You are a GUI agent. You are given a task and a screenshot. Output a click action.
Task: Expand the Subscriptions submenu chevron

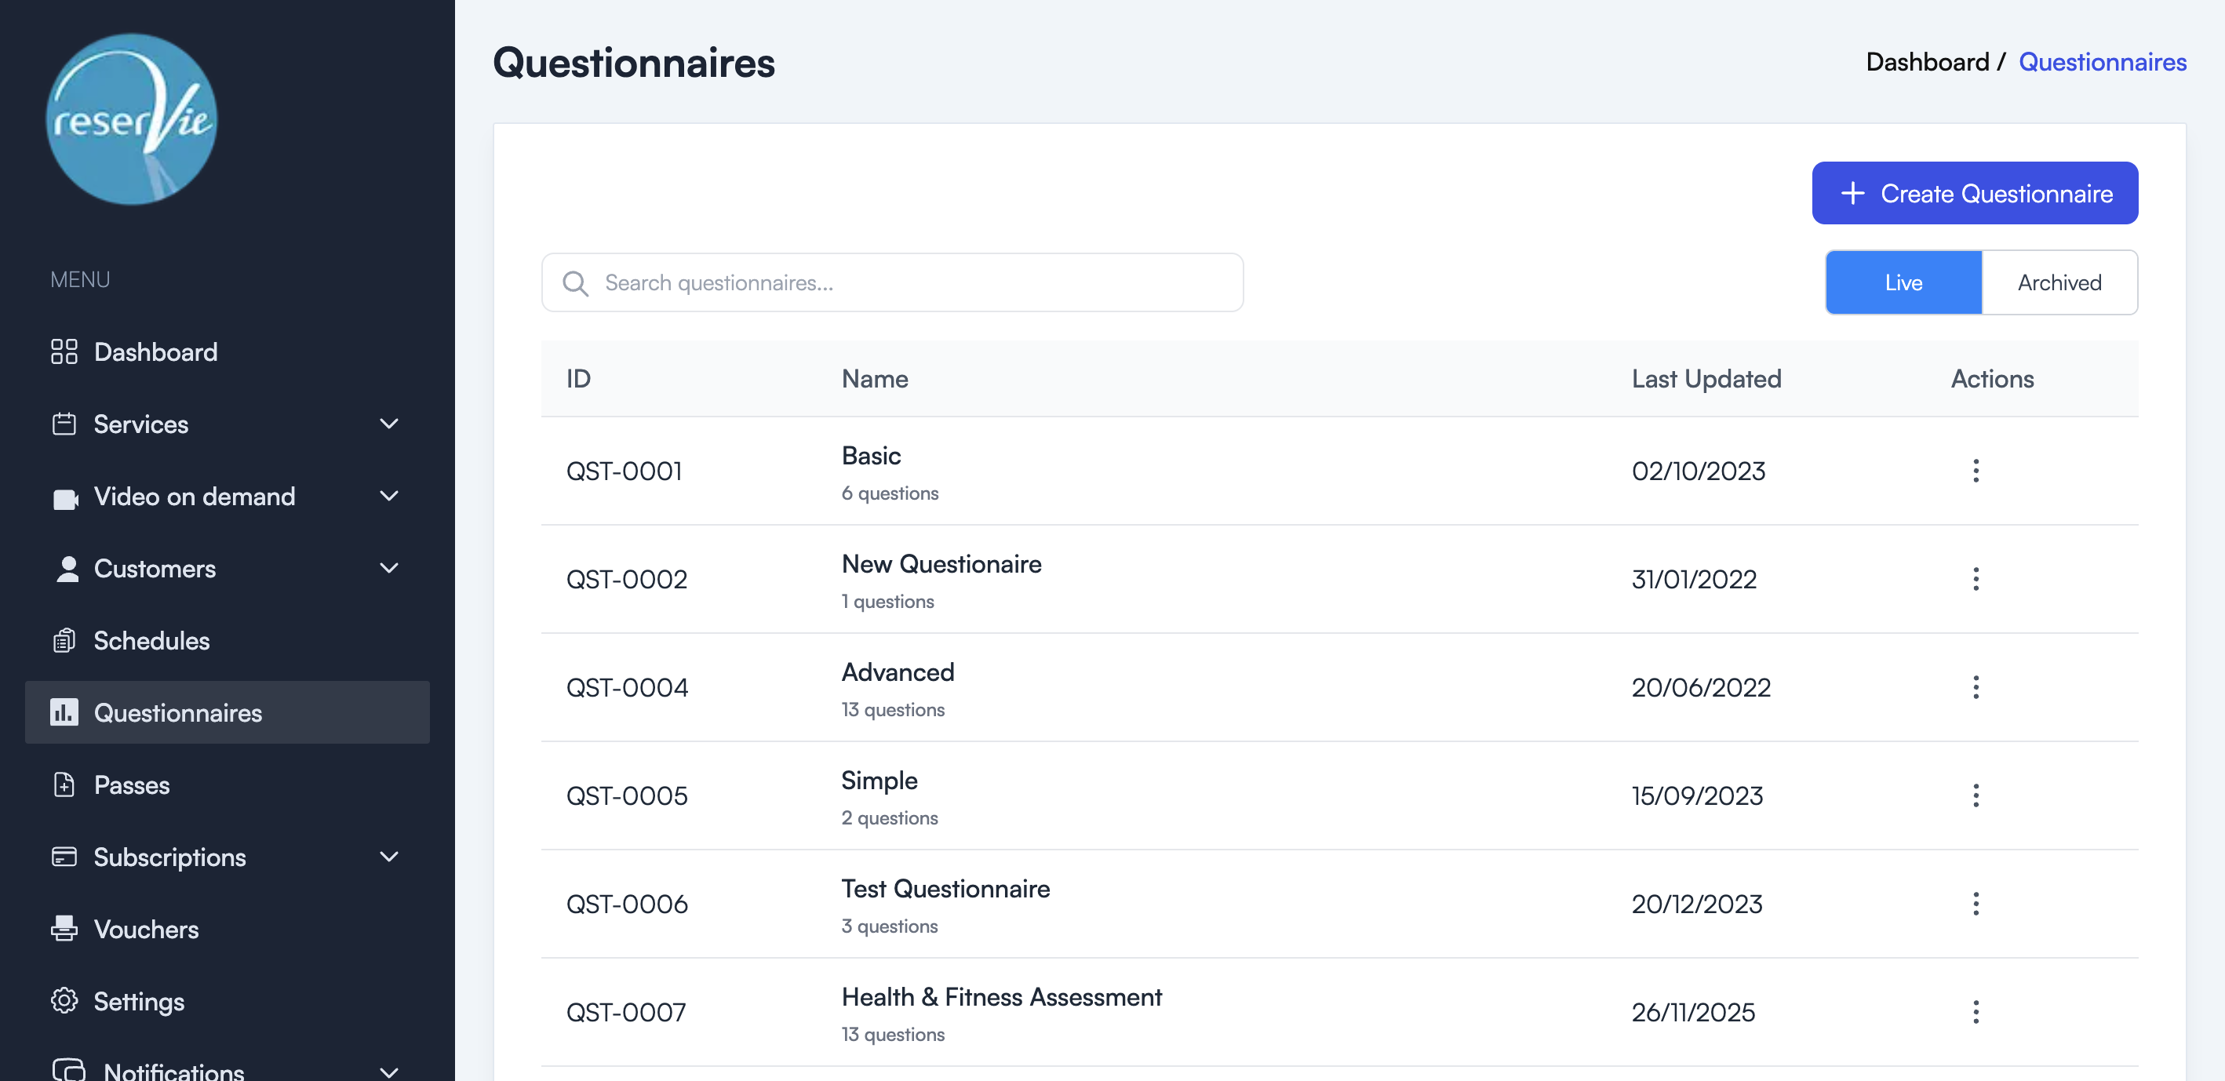pyautogui.click(x=390, y=857)
